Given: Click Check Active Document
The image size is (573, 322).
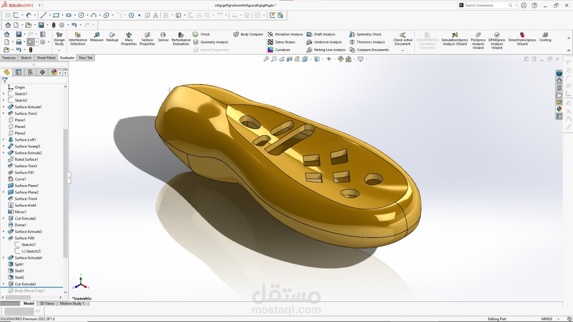Looking at the screenshot, I should coord(402,39).
